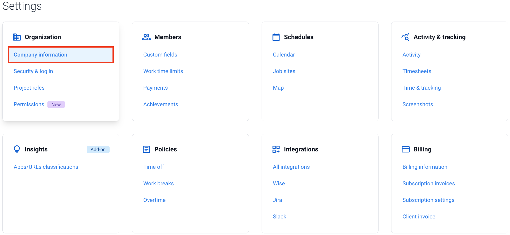Screen dimensions: 510x235
Task: Click the Members people icon
Action: 146,37
